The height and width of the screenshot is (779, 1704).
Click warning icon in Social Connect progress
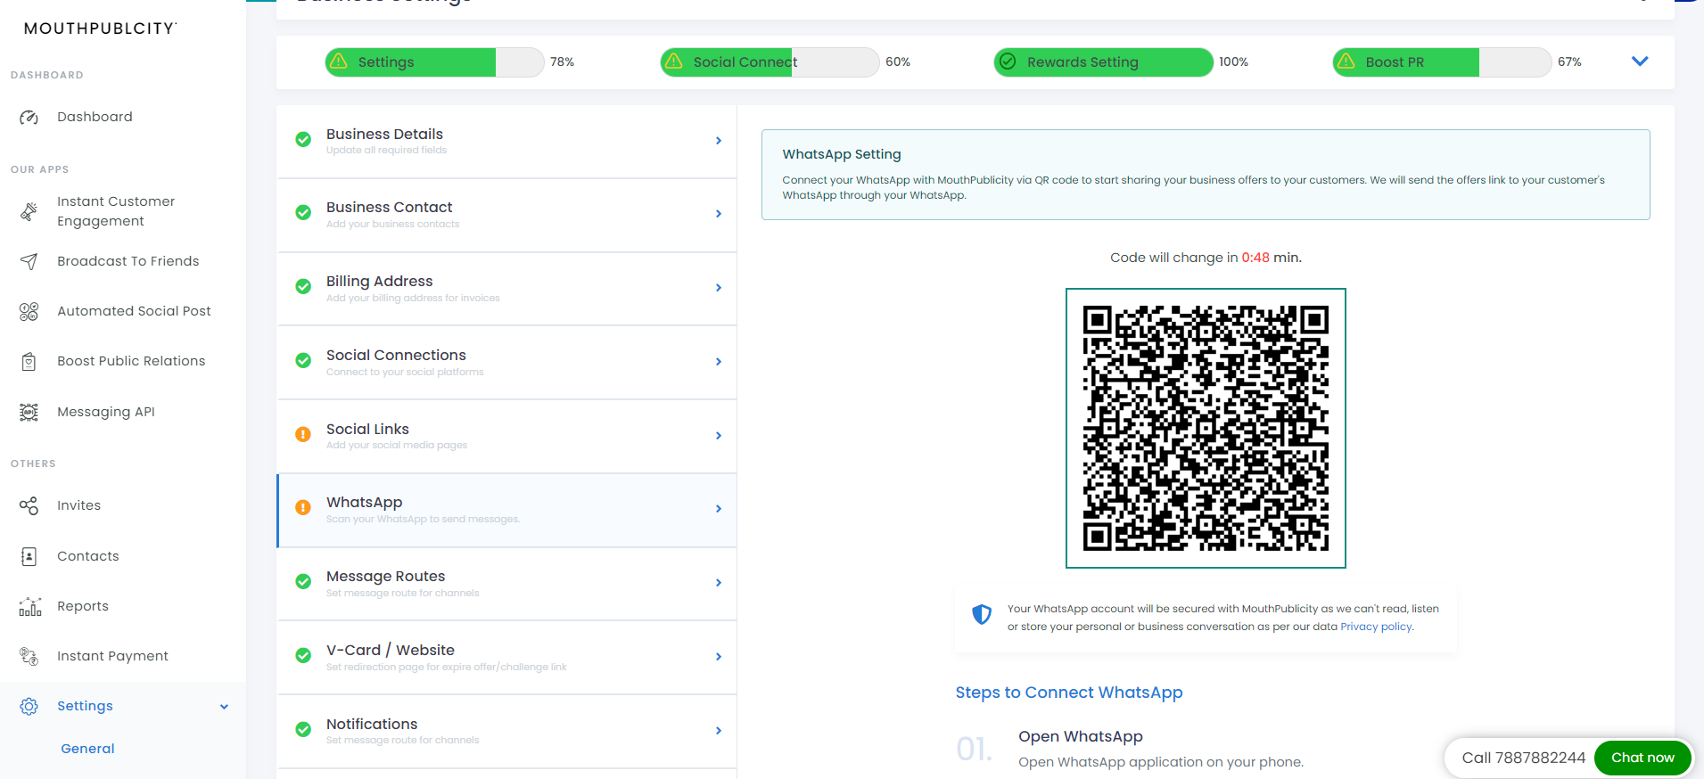coord(674,61)
